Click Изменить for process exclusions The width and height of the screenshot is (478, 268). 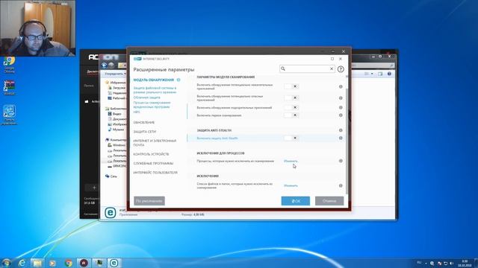[291, 161]
